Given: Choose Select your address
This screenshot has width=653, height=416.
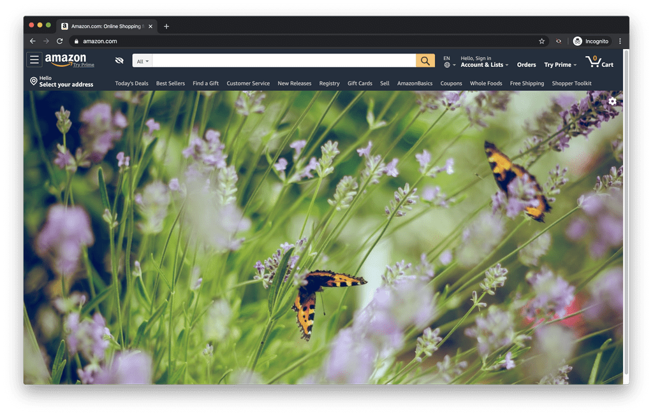Looking at the screenshot, I should pyautogui.click(x=66, y=84).
